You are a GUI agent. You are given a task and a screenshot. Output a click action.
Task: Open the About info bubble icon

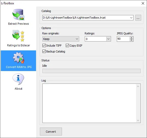pyautogui.click(x=18, y=79)
